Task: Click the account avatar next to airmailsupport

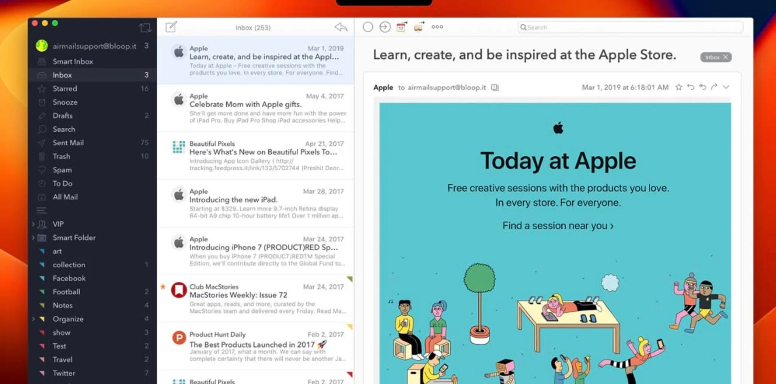Action: click(42, 46)
